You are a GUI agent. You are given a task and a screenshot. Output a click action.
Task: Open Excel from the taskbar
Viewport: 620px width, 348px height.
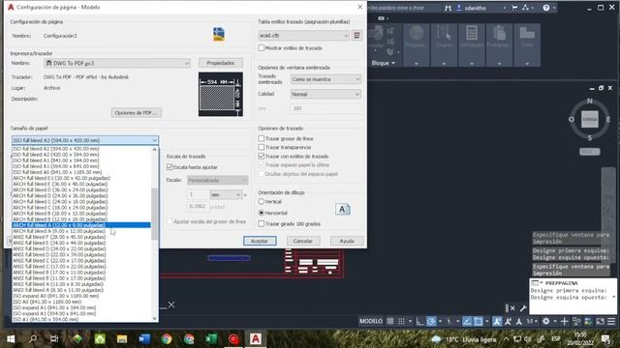pyautogui.click(x=211, y=339)
